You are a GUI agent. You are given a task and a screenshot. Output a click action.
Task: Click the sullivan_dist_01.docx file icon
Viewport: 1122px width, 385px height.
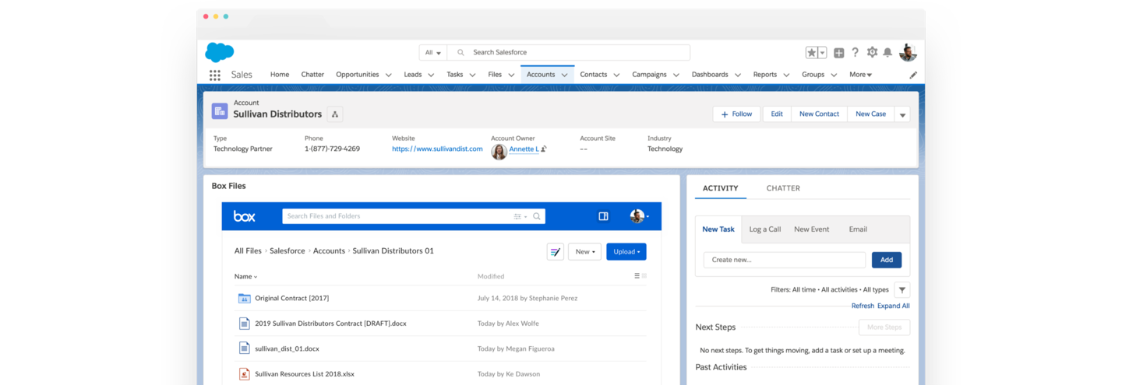pyautogui.click(x=244, y=348)
